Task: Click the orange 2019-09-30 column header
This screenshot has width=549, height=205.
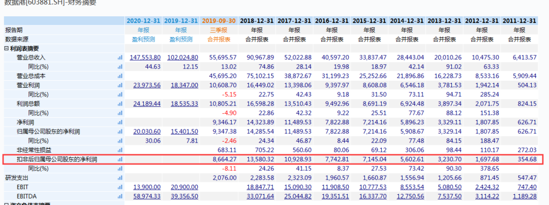Action: pyautogui.click(x=219, y=21)
